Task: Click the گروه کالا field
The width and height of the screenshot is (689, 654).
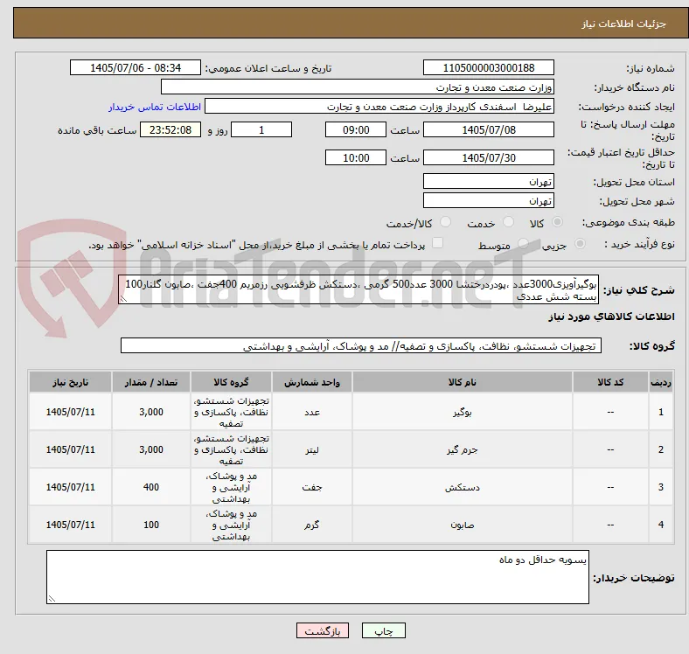Action: pos(361,345)
